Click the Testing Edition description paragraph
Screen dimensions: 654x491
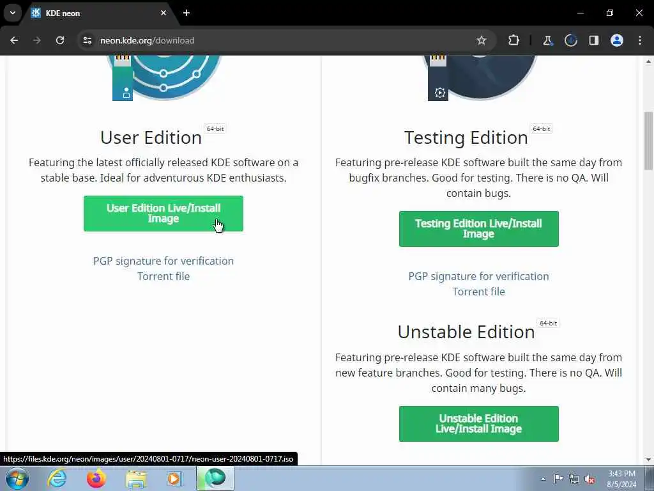click(x=478, y=178)
